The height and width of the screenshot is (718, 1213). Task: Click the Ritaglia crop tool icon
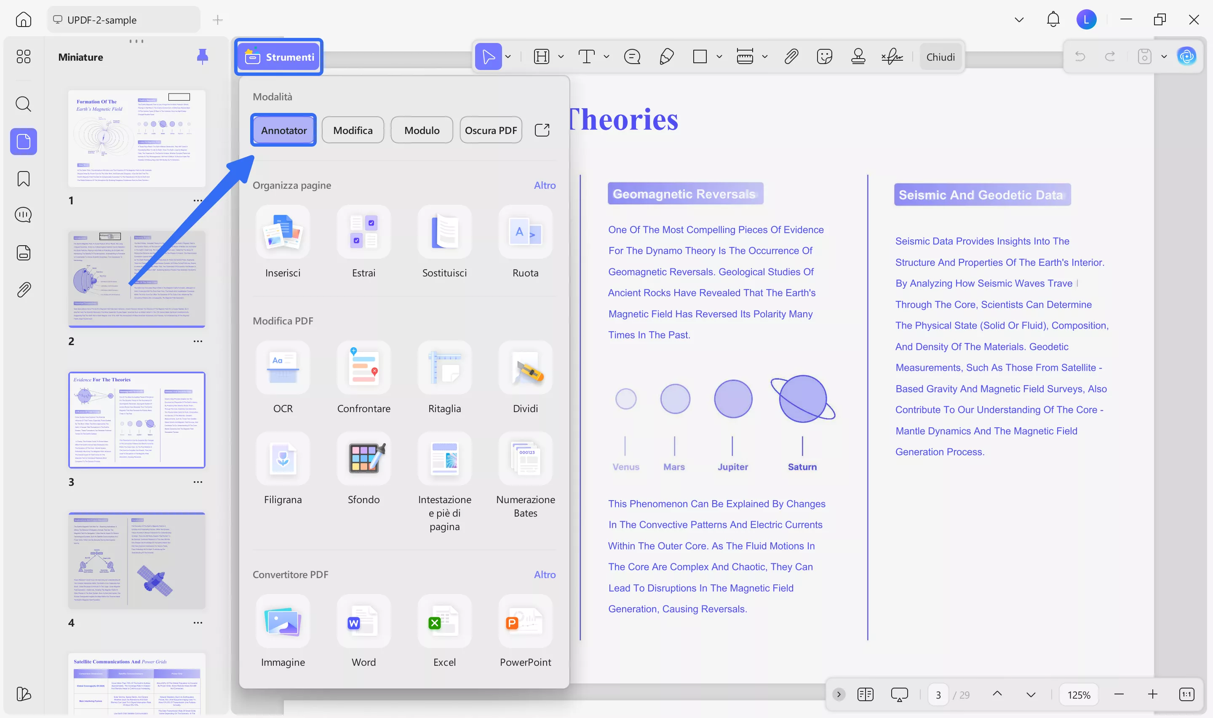pyautogui.click(x=444, y=368)
